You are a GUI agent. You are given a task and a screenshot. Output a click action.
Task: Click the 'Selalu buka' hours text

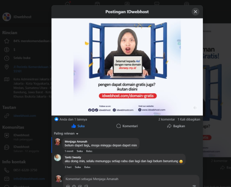coord(22,58)
